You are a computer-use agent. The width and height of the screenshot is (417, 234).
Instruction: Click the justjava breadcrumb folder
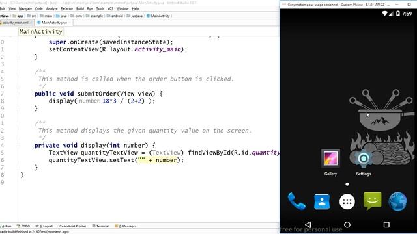[135, 16]
